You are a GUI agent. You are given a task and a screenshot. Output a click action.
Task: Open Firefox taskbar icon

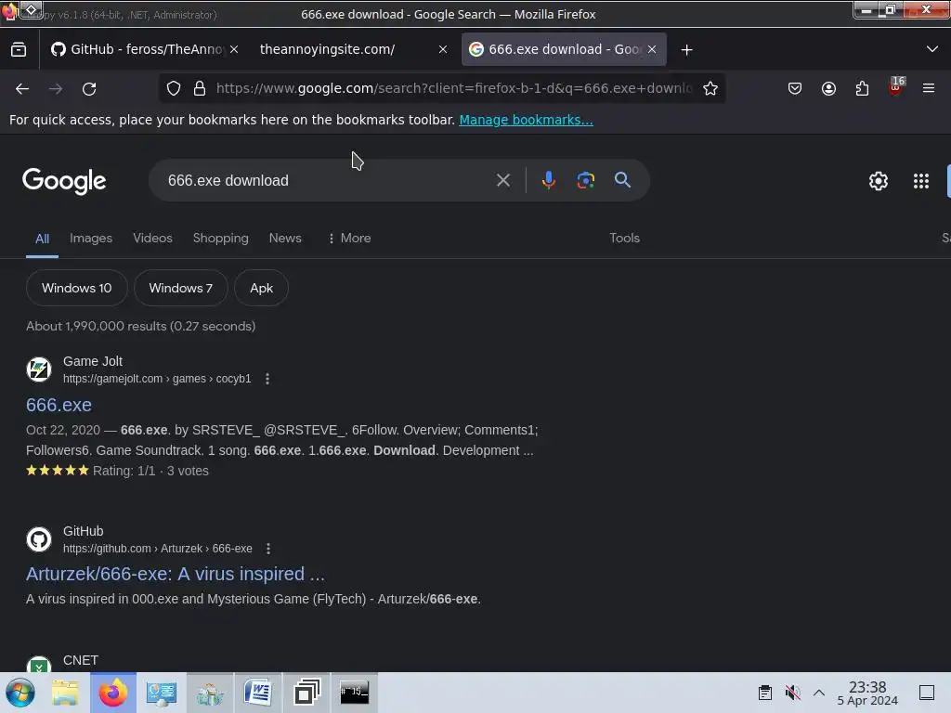[113, 693]
